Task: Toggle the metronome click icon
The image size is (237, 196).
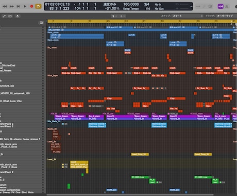Action: point(227,7)
